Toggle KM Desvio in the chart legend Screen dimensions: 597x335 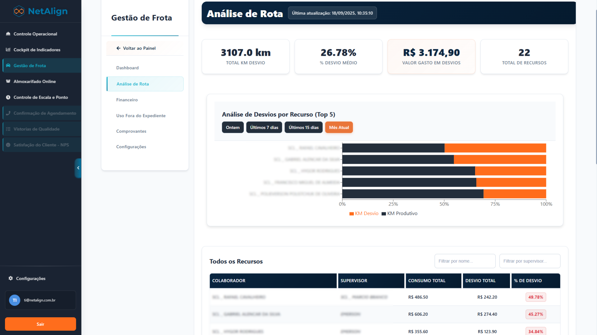click(x=364, y=213)
